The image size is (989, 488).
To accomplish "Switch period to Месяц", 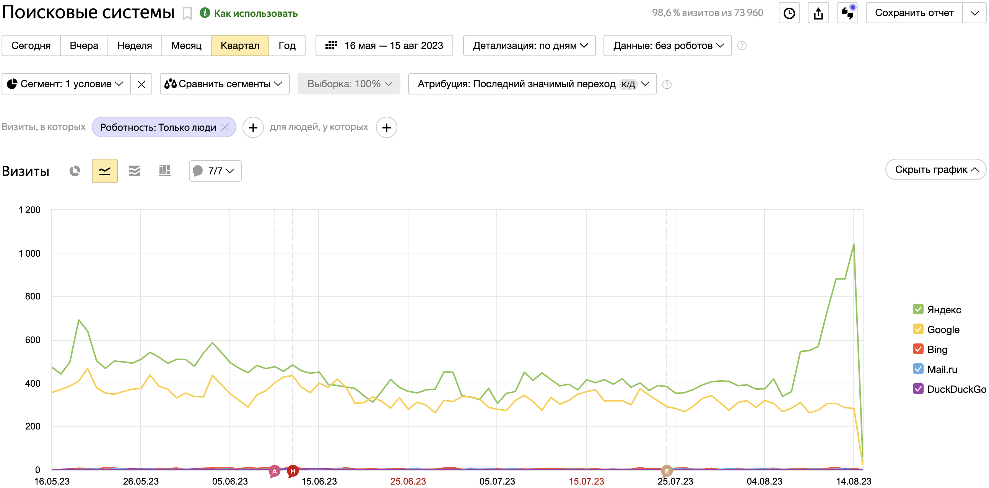I will pyautogui.click(x=186, y=46).
